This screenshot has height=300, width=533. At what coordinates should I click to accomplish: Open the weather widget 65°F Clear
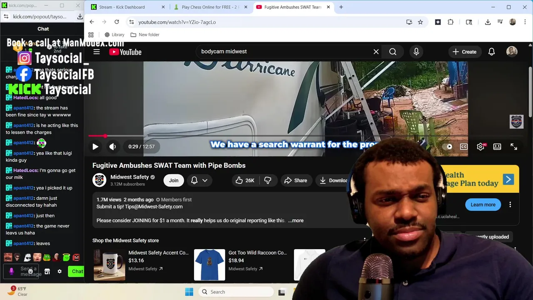[x=18, y=291]
